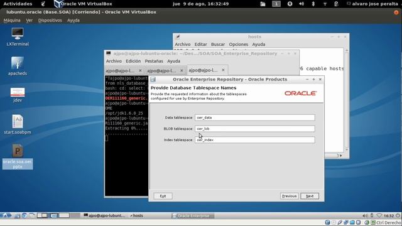
Task: Open host accessibility icon in top bar
Action: pos(290,4)
